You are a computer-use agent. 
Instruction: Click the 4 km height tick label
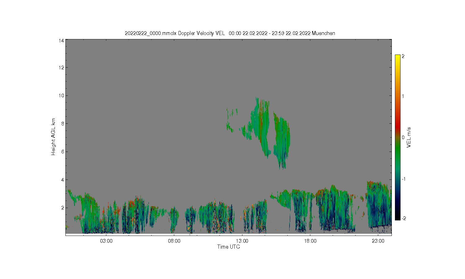(x=63, y=179)
